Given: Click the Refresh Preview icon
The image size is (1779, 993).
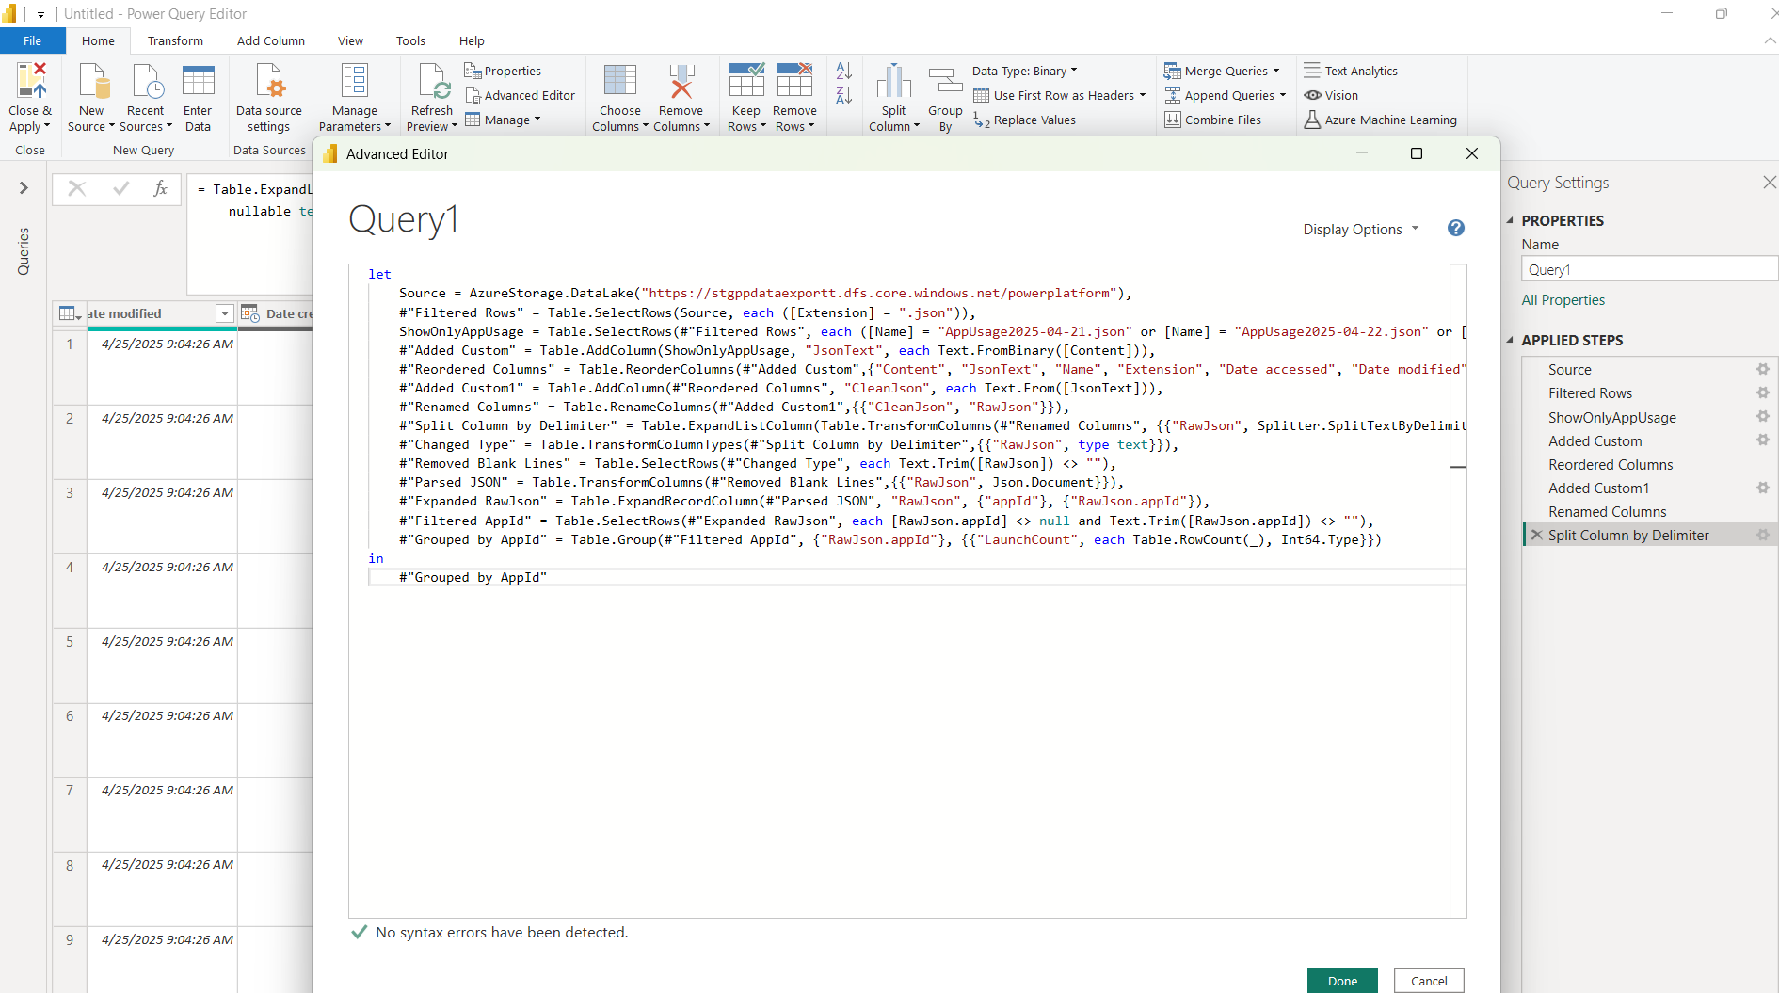Looking at the screenshot, I should pyautogui.click(x=433, y=82).
